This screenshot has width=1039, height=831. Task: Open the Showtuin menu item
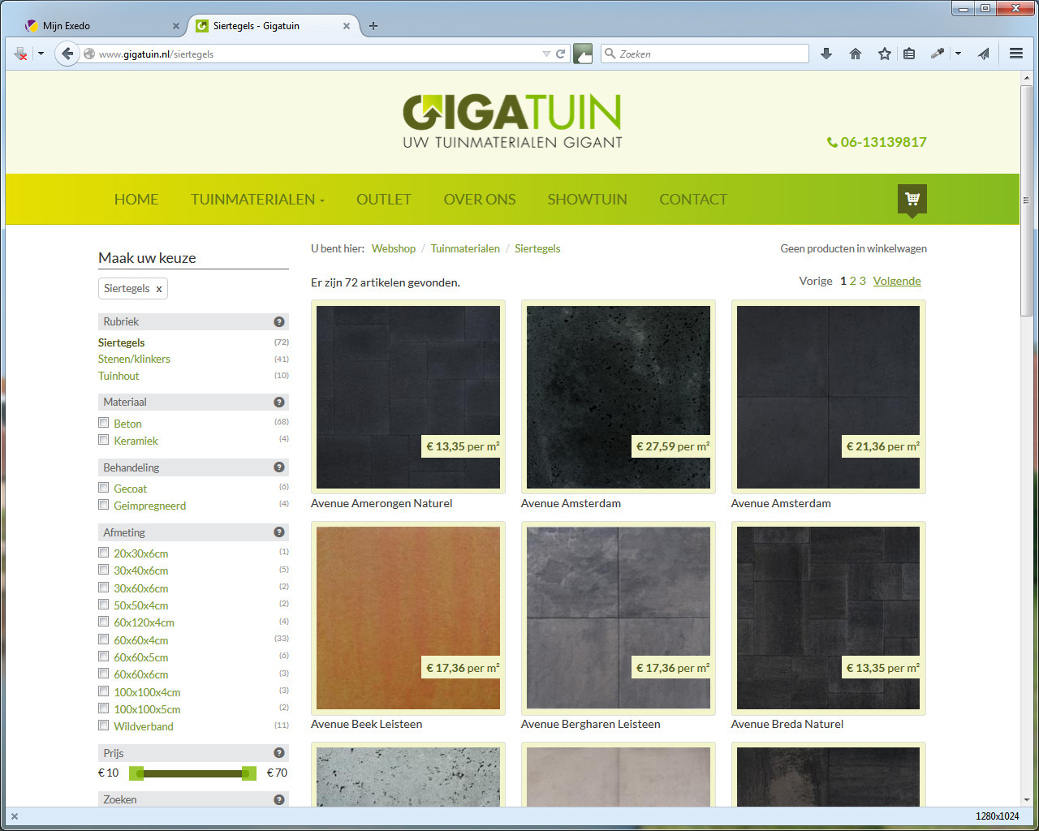point(587,200)
